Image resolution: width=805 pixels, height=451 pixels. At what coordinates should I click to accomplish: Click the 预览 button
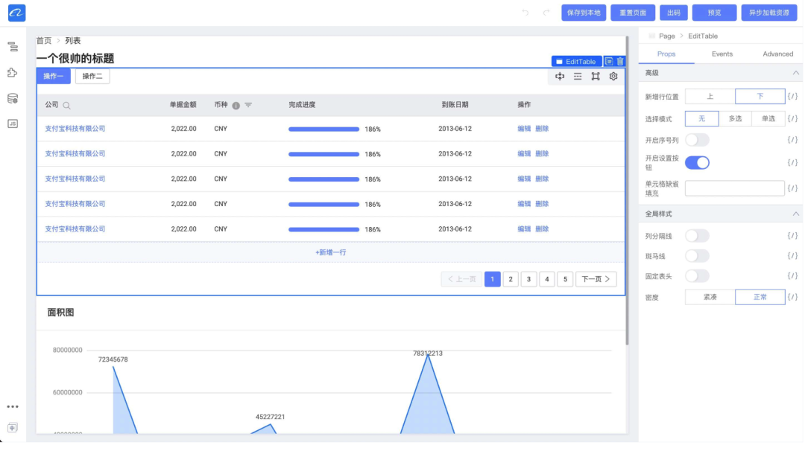click(x=715, y=13)
